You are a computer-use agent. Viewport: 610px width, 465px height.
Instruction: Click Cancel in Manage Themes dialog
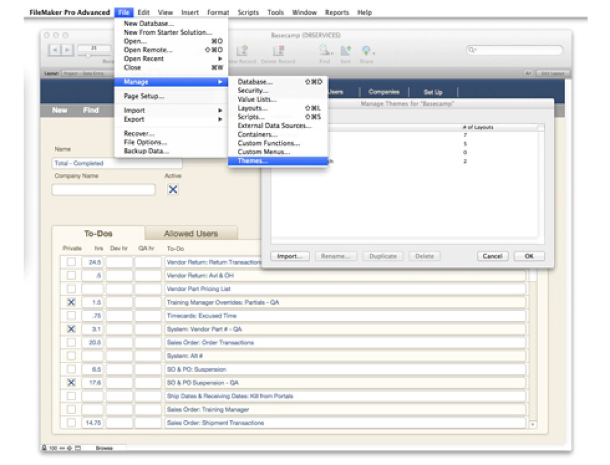point(492,256)
